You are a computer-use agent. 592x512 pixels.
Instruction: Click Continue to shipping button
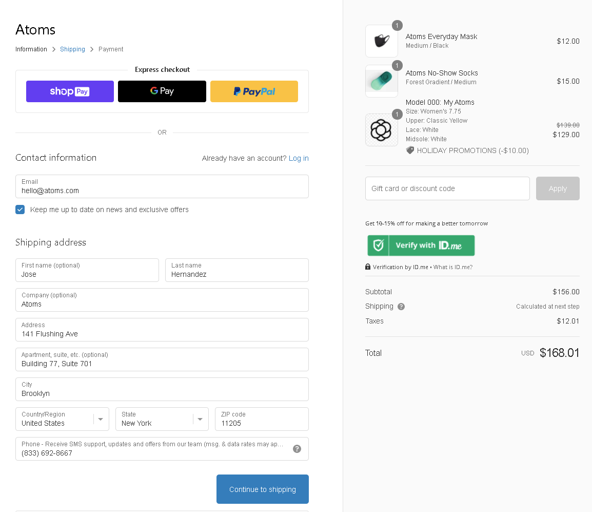(262, 489)
